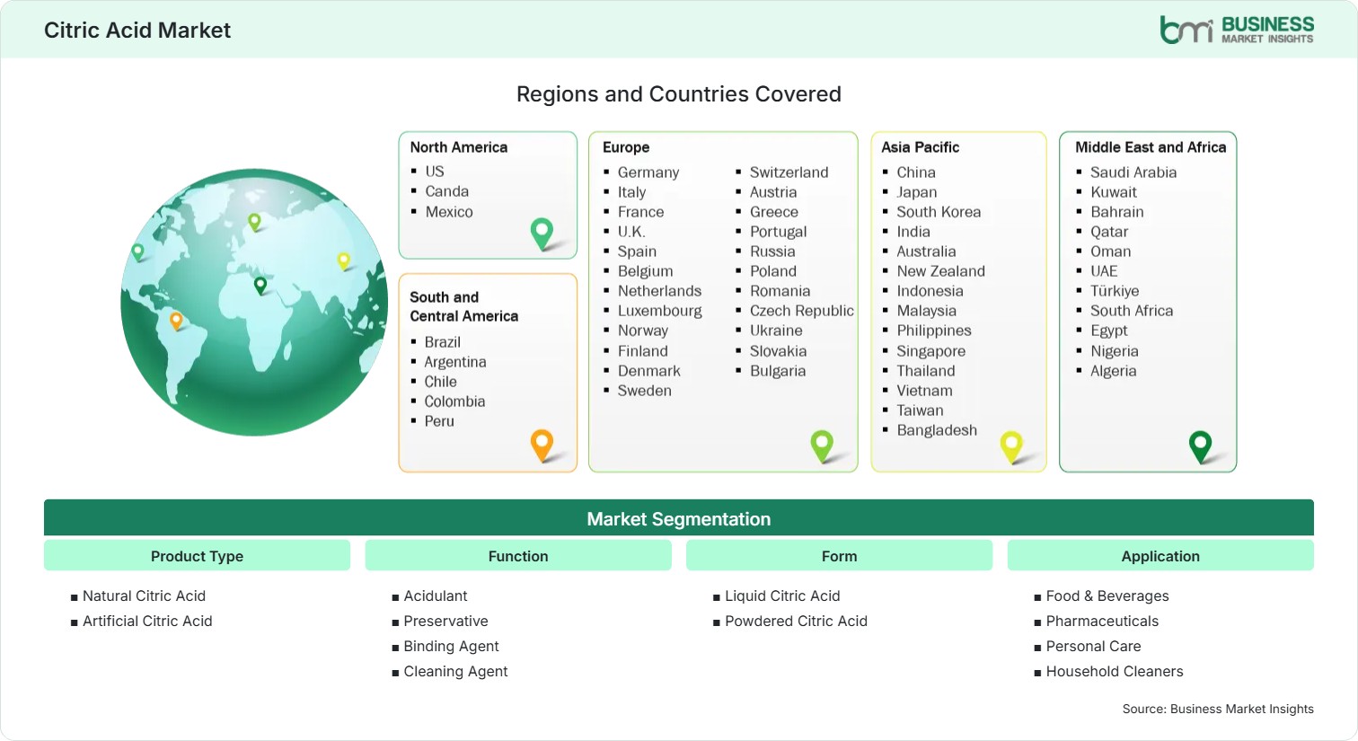Viewport: 1358px width, 741px height.
Task: Click Bangladesh in Asia Pacific list
Action: coord(937,430)
